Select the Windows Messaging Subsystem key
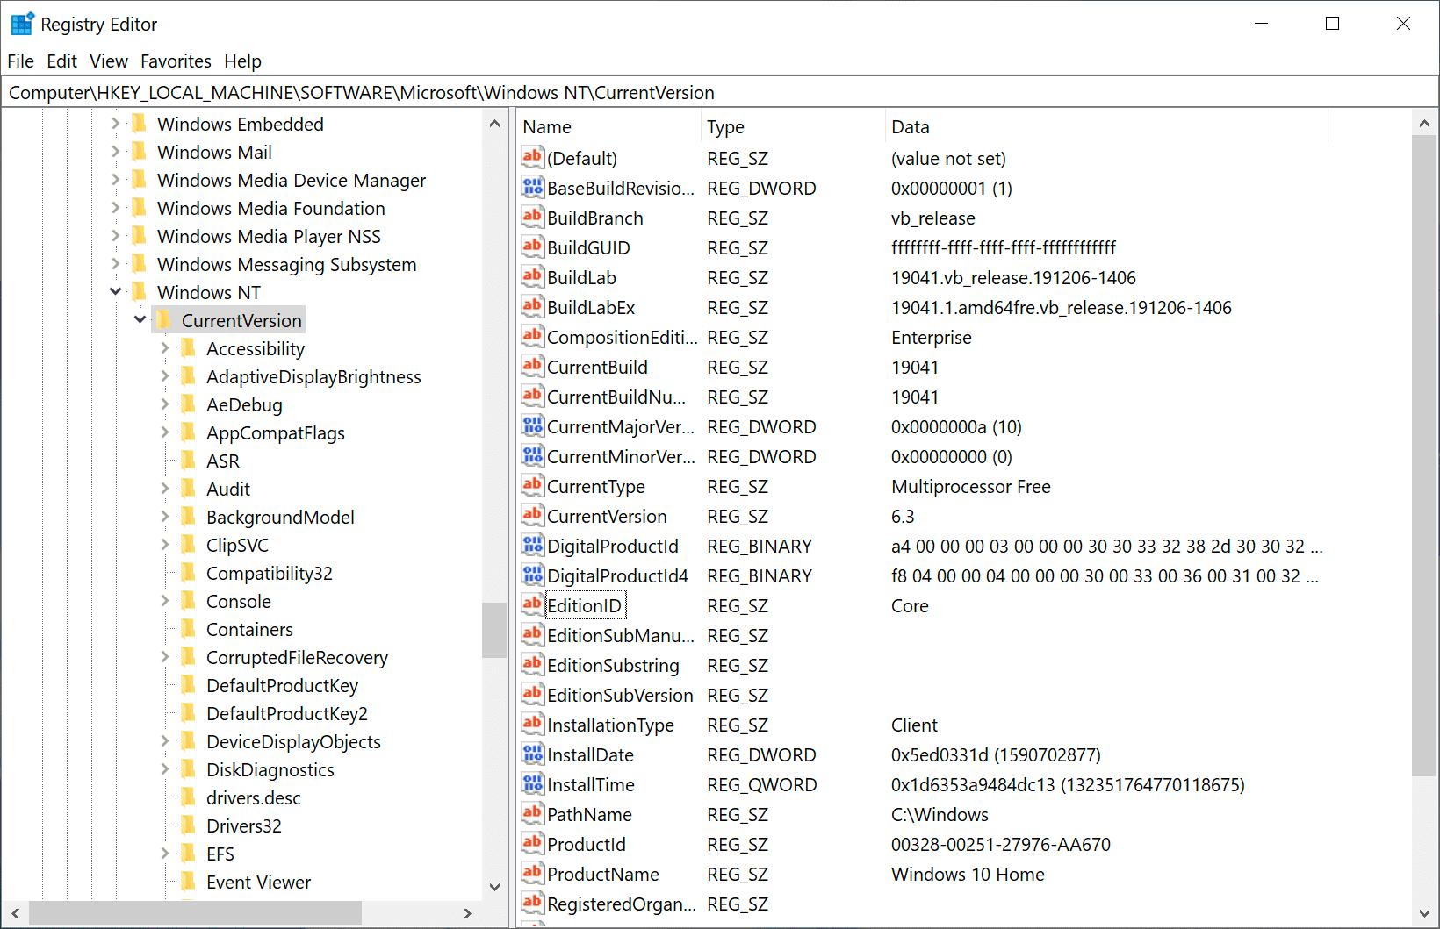Viewport: 1440px width, 929px height. coord(286,265)
